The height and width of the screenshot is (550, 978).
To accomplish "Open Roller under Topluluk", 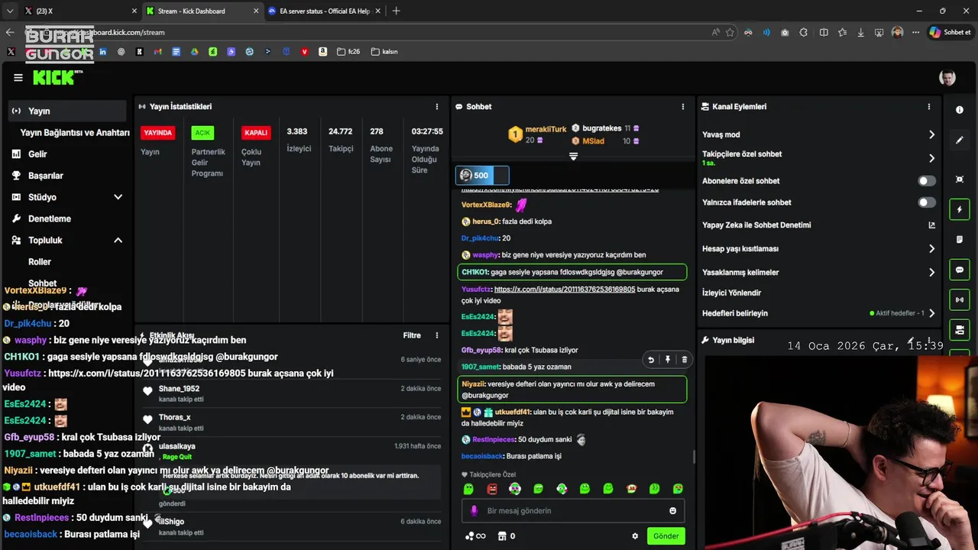I will pyautogui.click(x=40, y=262).
